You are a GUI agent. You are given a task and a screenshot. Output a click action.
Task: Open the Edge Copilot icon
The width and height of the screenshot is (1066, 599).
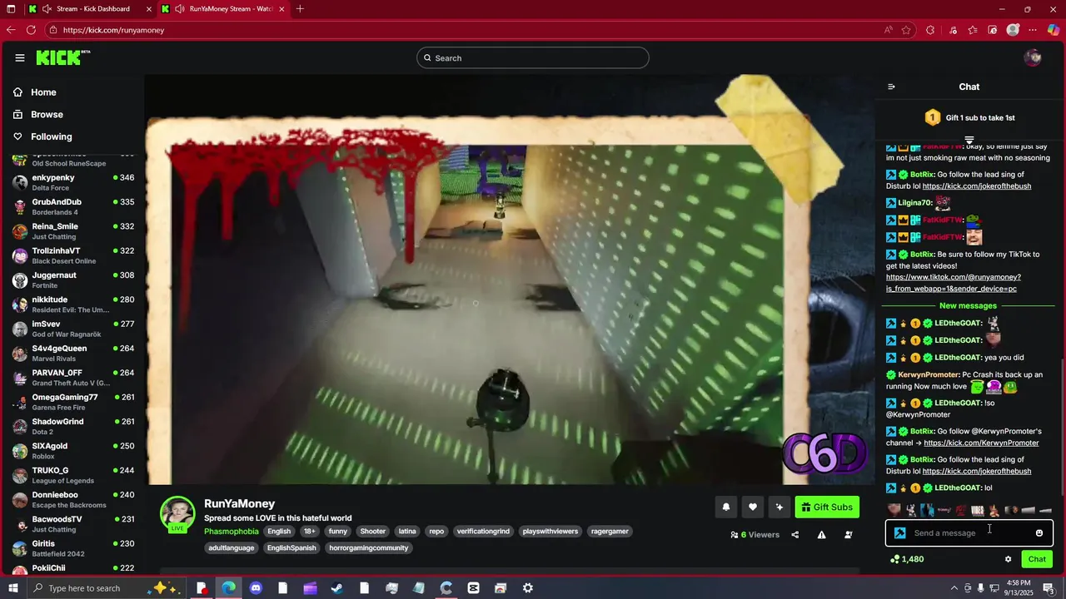tap(1054, 30)
